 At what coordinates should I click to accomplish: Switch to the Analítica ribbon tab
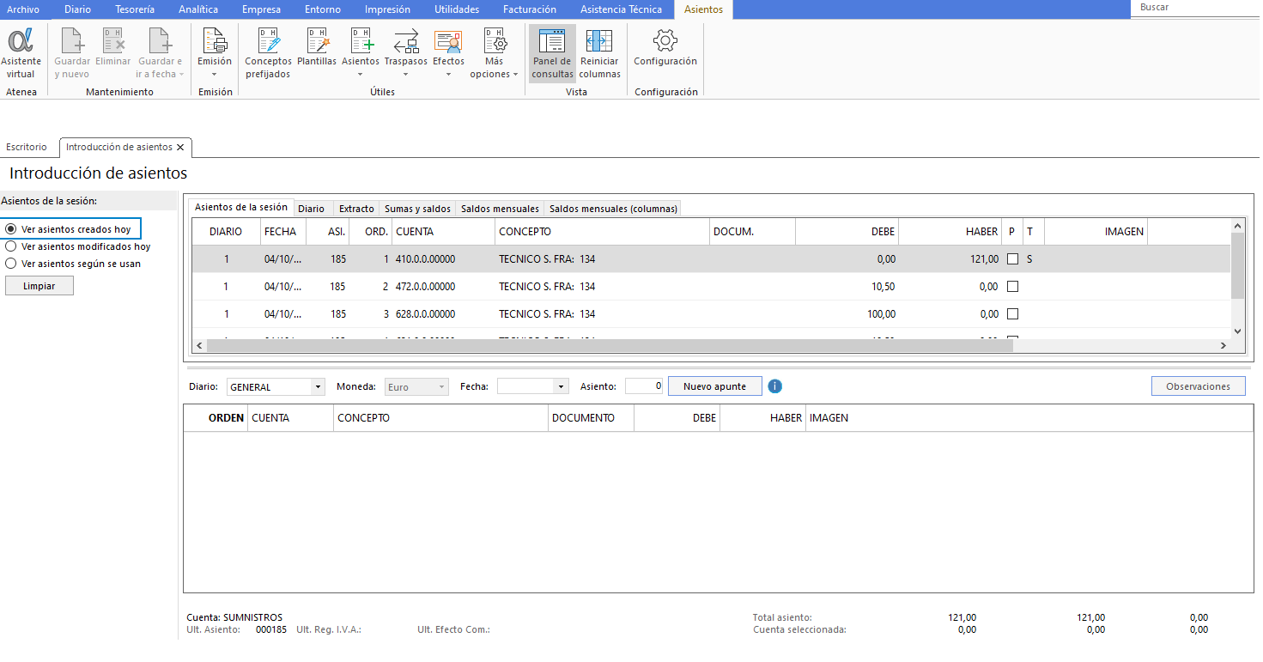click(x=198, y=9)
